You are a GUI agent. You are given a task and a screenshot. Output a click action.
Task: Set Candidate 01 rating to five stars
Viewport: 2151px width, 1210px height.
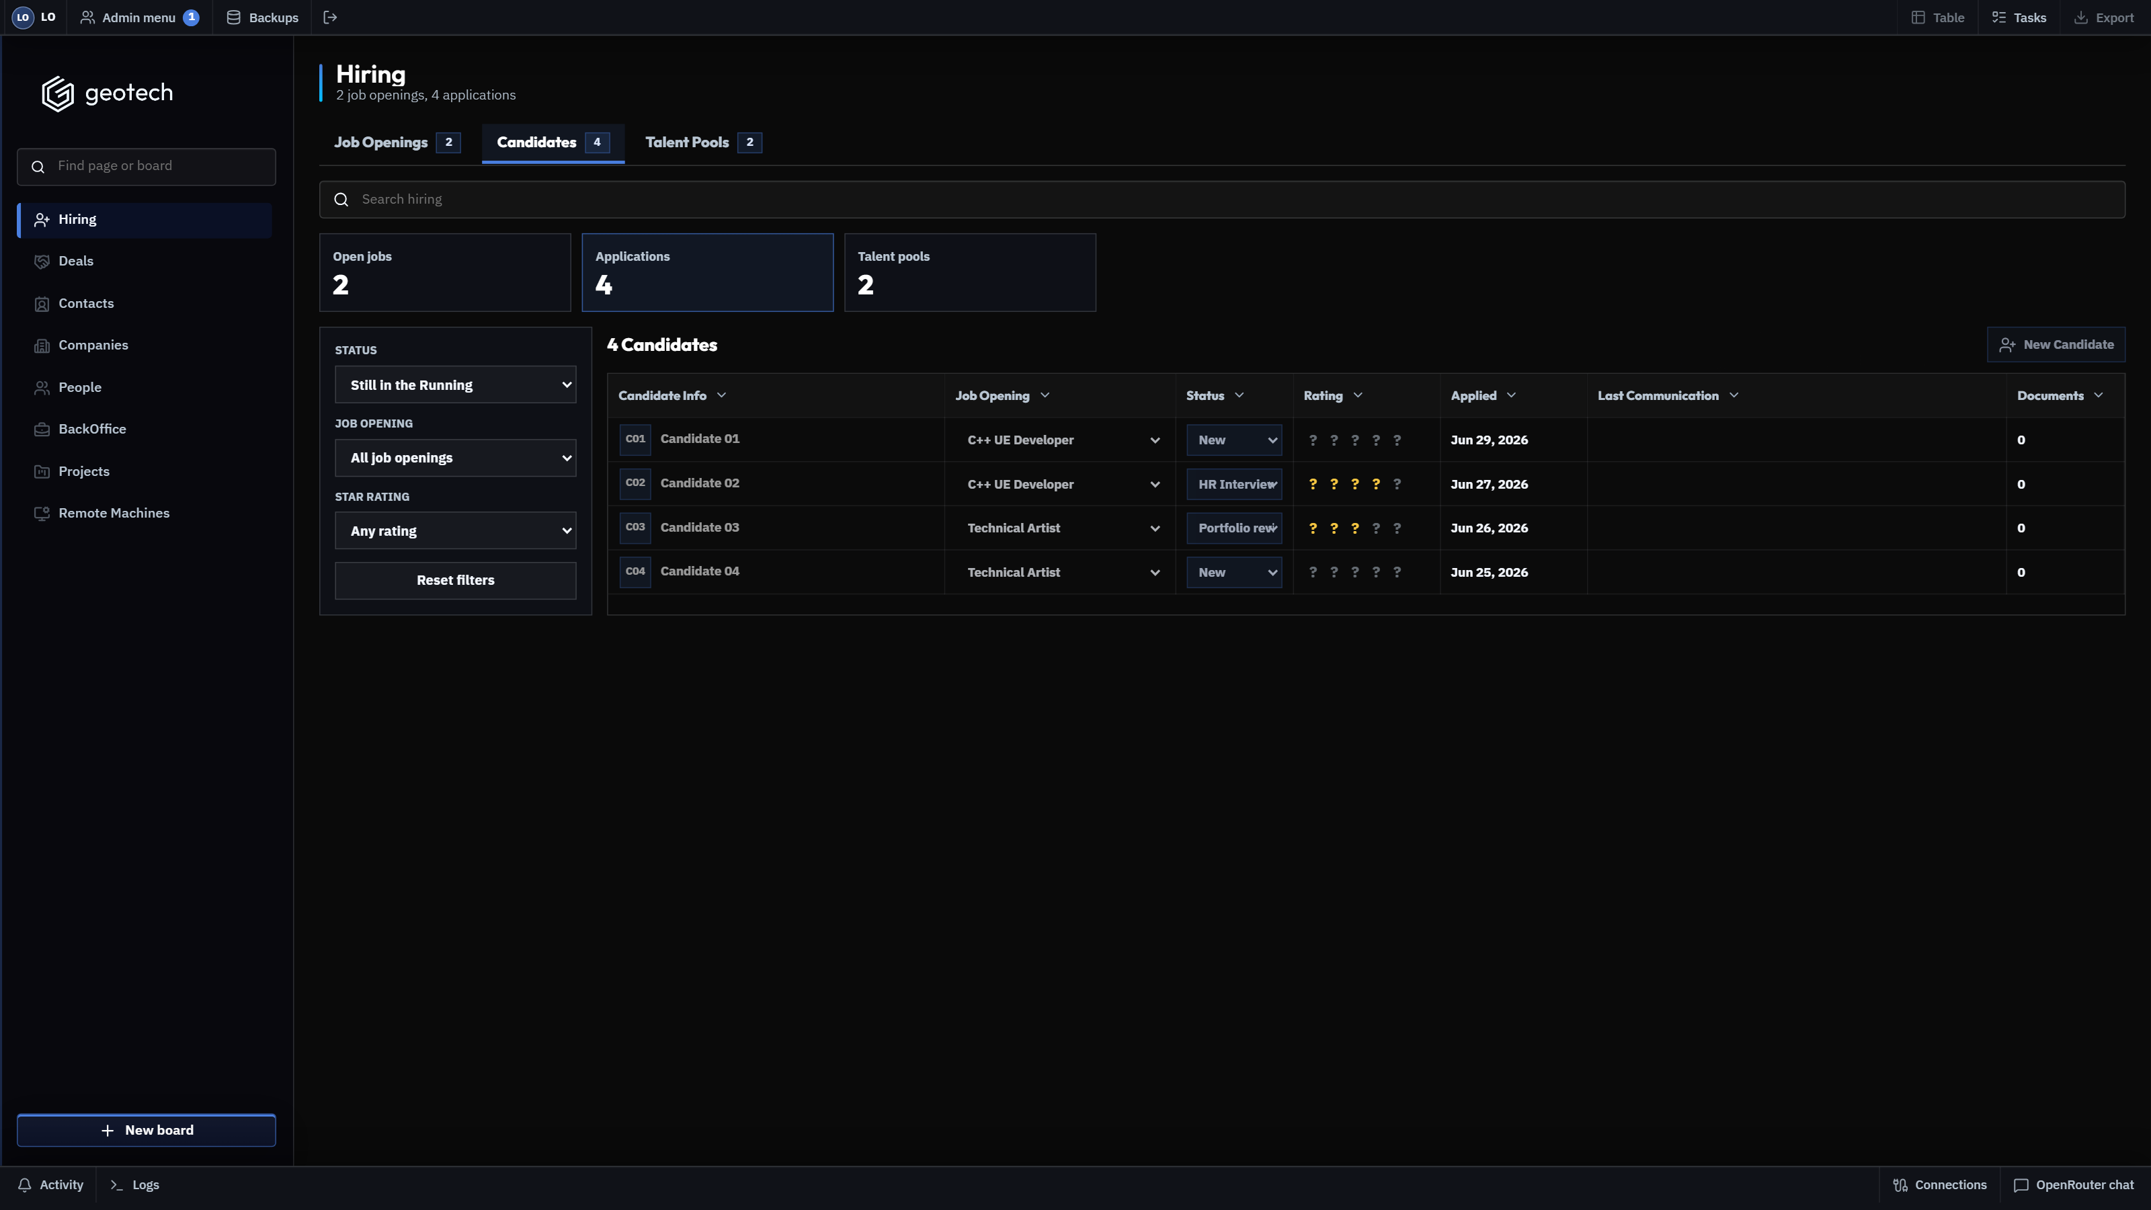[x=1397, y=440]
